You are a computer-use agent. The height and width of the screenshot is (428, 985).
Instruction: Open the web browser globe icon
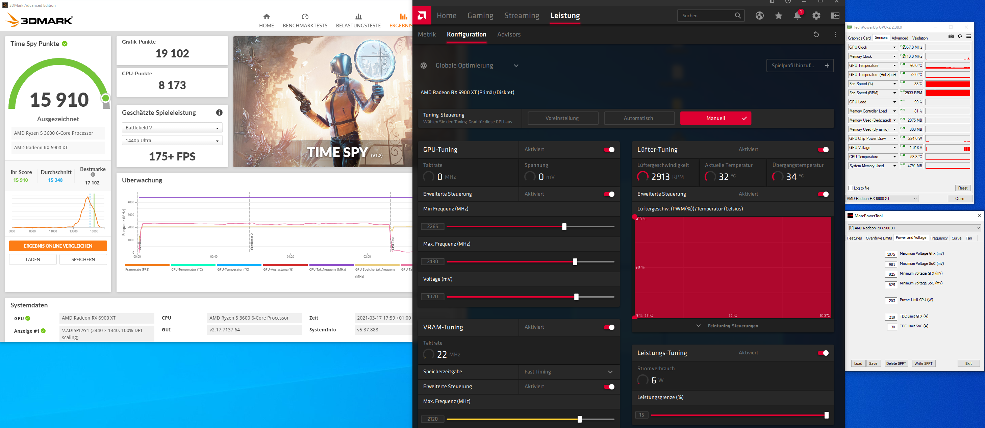(759, 16)
